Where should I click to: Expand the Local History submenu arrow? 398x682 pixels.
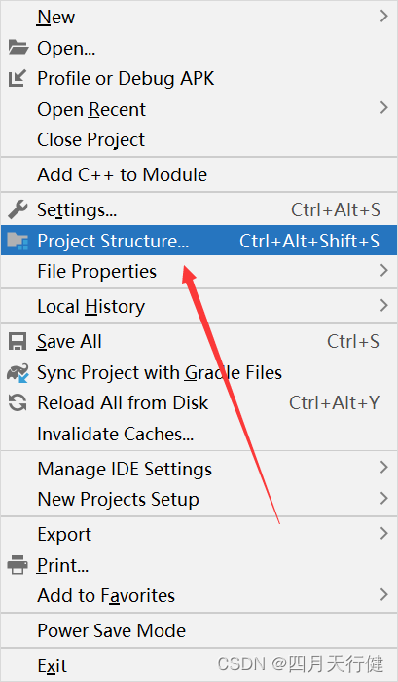383,305
